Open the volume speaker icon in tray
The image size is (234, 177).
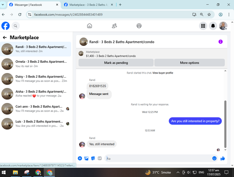(189, 172)
